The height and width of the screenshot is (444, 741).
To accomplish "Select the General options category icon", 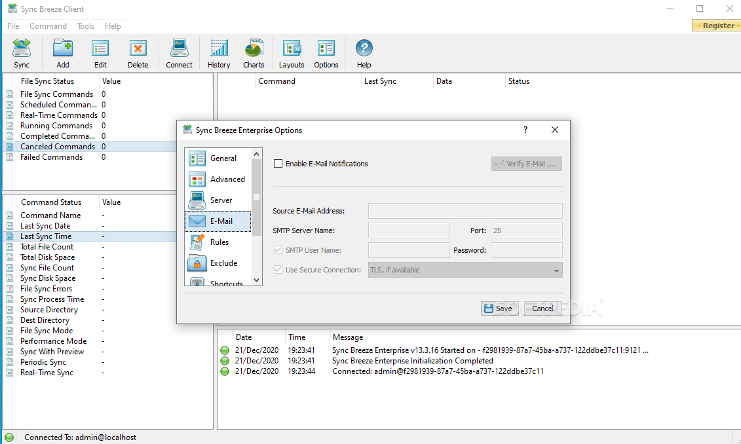I will point(197,158).
